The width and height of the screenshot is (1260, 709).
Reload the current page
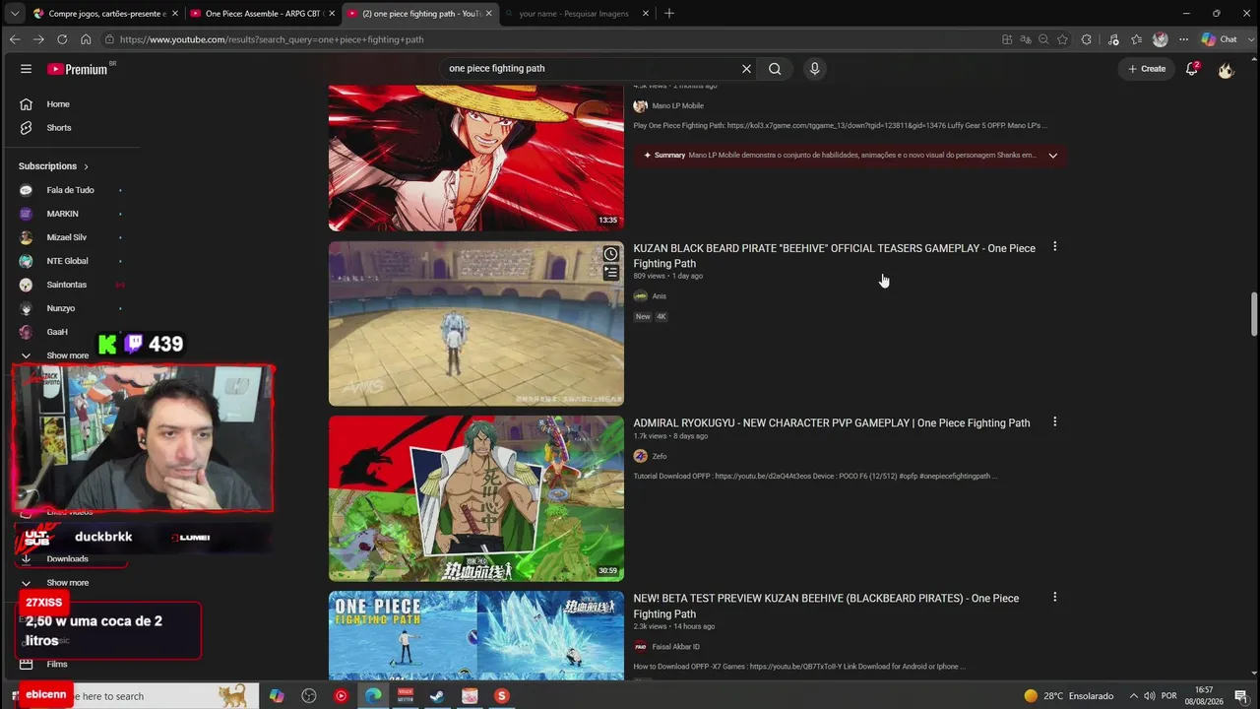coord(62,39)
